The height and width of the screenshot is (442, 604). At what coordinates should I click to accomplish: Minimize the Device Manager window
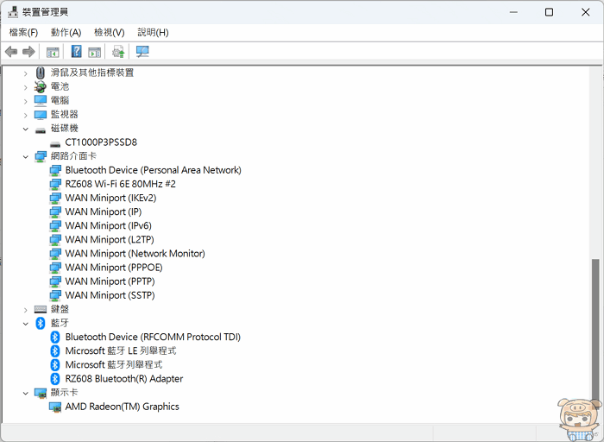pos(513,12)
